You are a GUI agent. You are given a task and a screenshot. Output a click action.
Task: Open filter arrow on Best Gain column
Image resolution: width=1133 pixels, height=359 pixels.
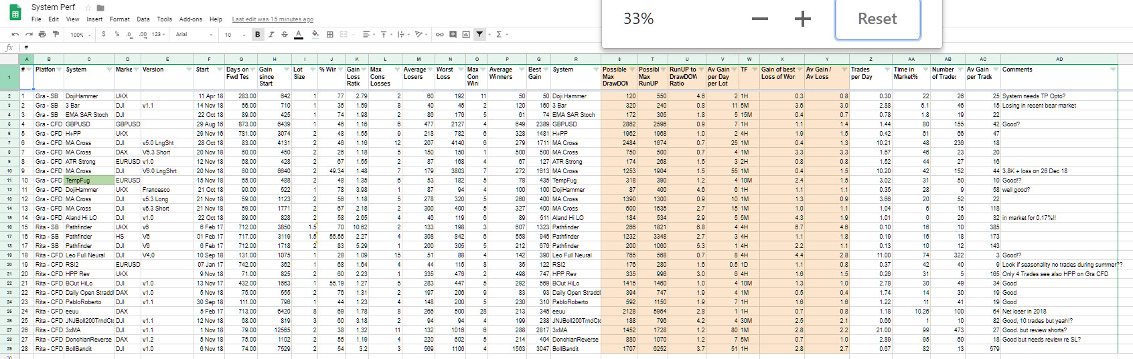(546, 70)
